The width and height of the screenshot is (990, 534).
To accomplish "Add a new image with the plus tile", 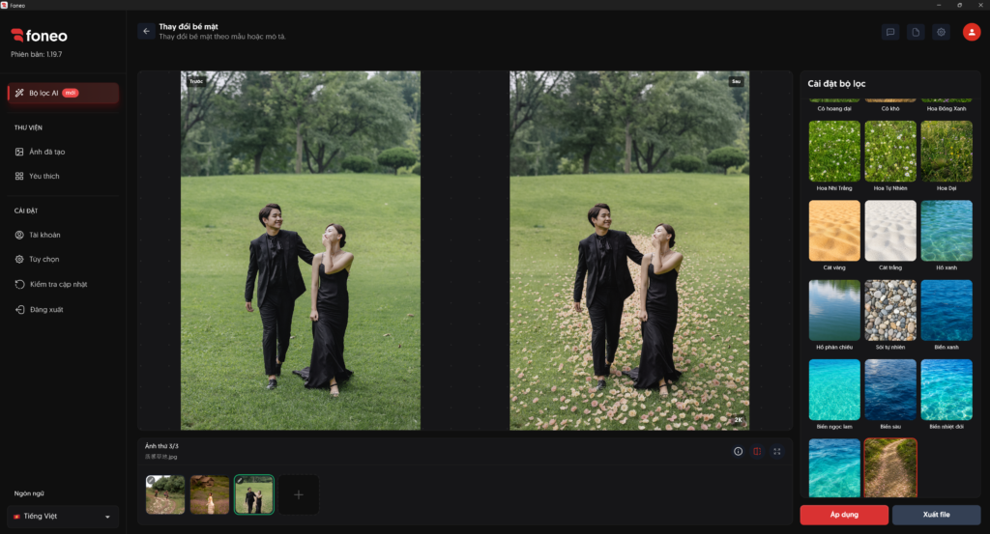I will tap(299, 495).
